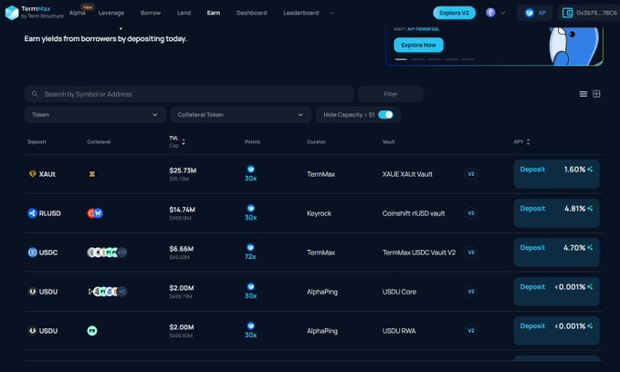Screen dimensions: 620x372
Task: Open the Token dropdown filter
Action: tap(95, 115)
